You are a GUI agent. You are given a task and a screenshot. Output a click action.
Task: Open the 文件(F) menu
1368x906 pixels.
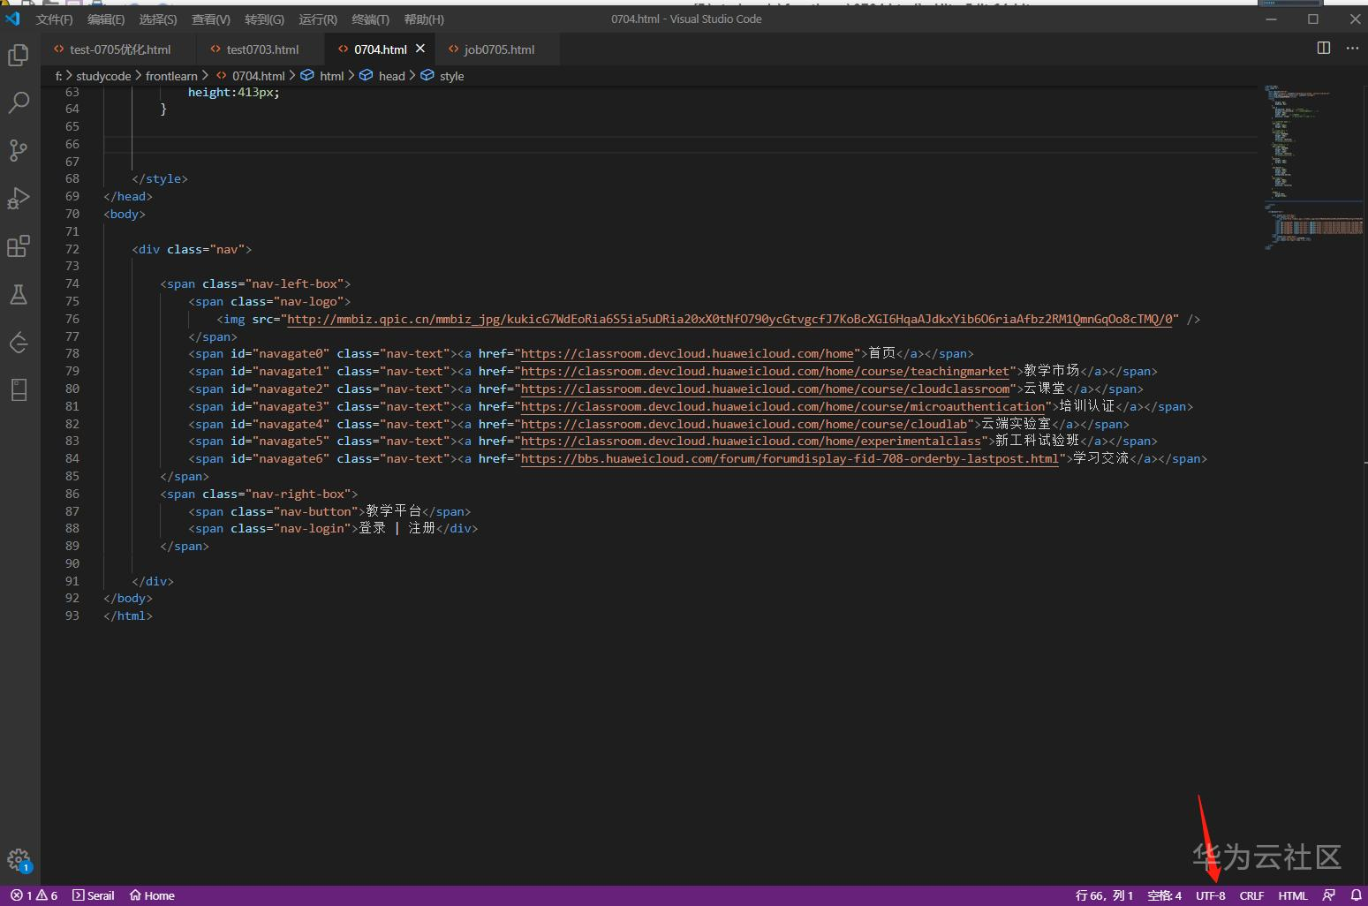click(x=54, y=19)
